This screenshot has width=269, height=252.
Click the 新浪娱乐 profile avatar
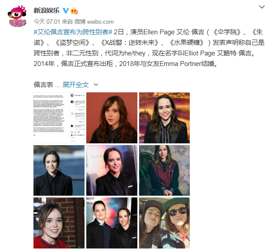(17, 16)
